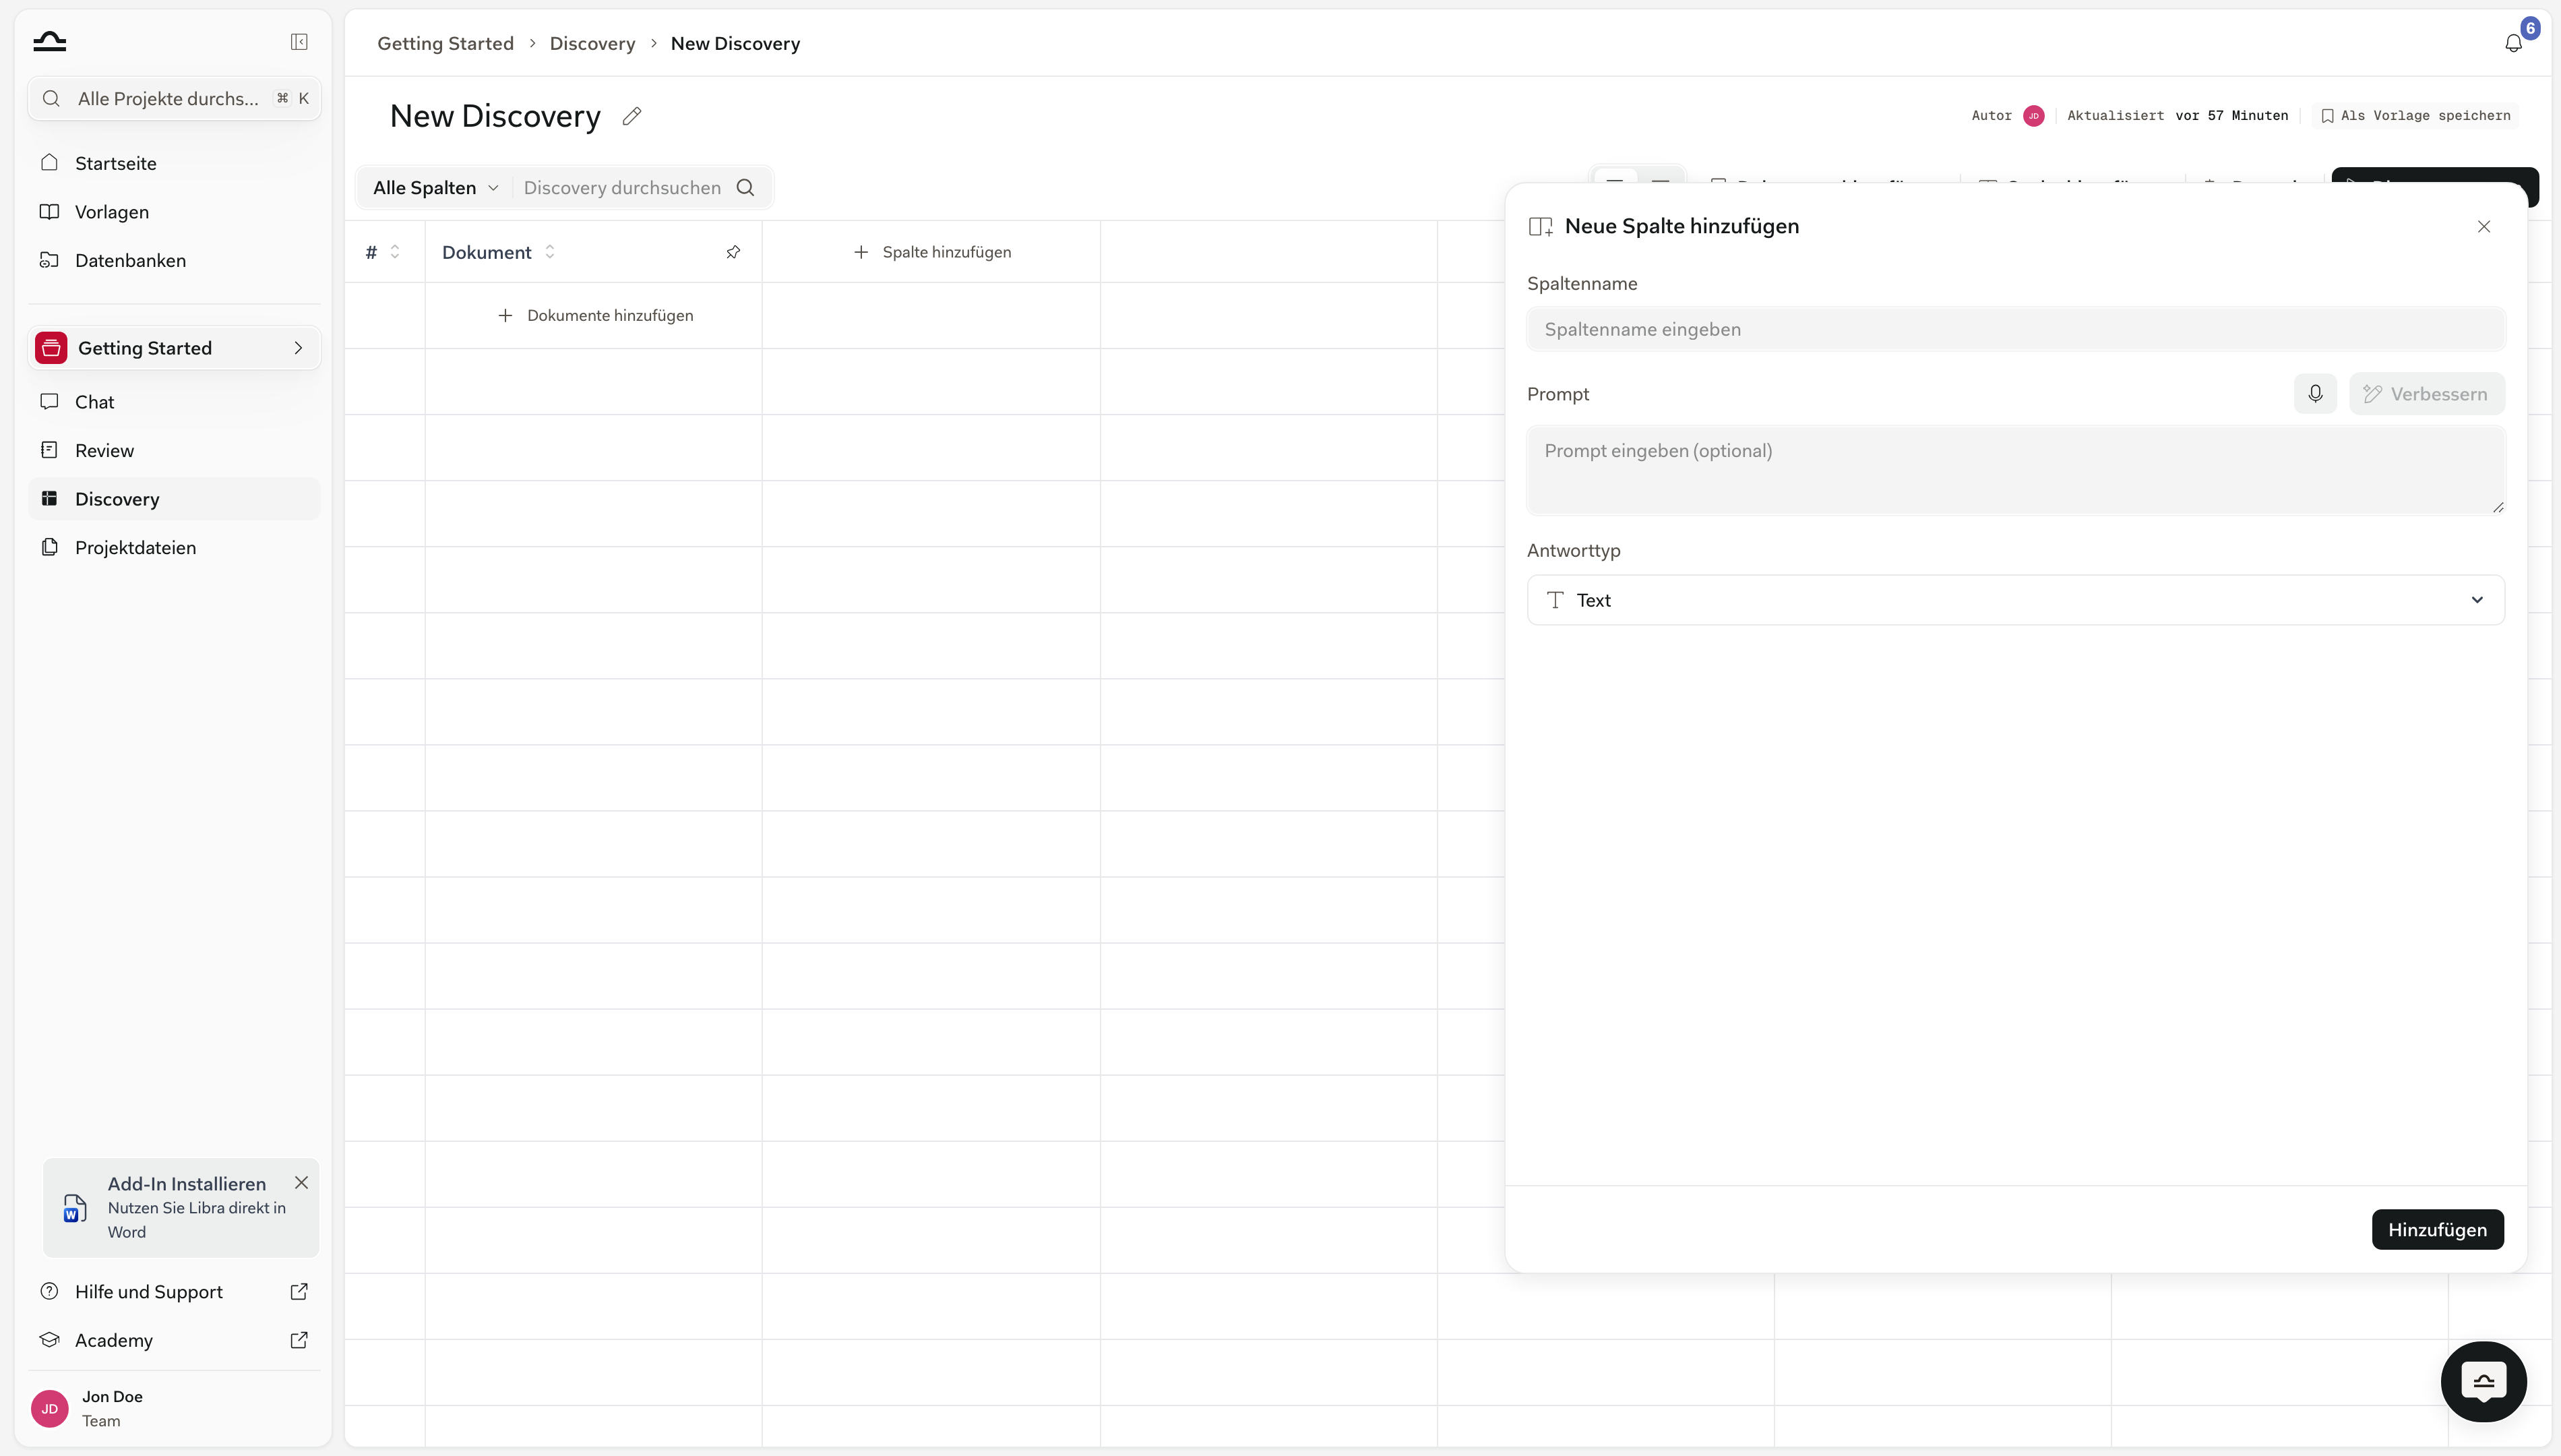
Task: Focus the Spaltenname input field
Action: 2015,329
